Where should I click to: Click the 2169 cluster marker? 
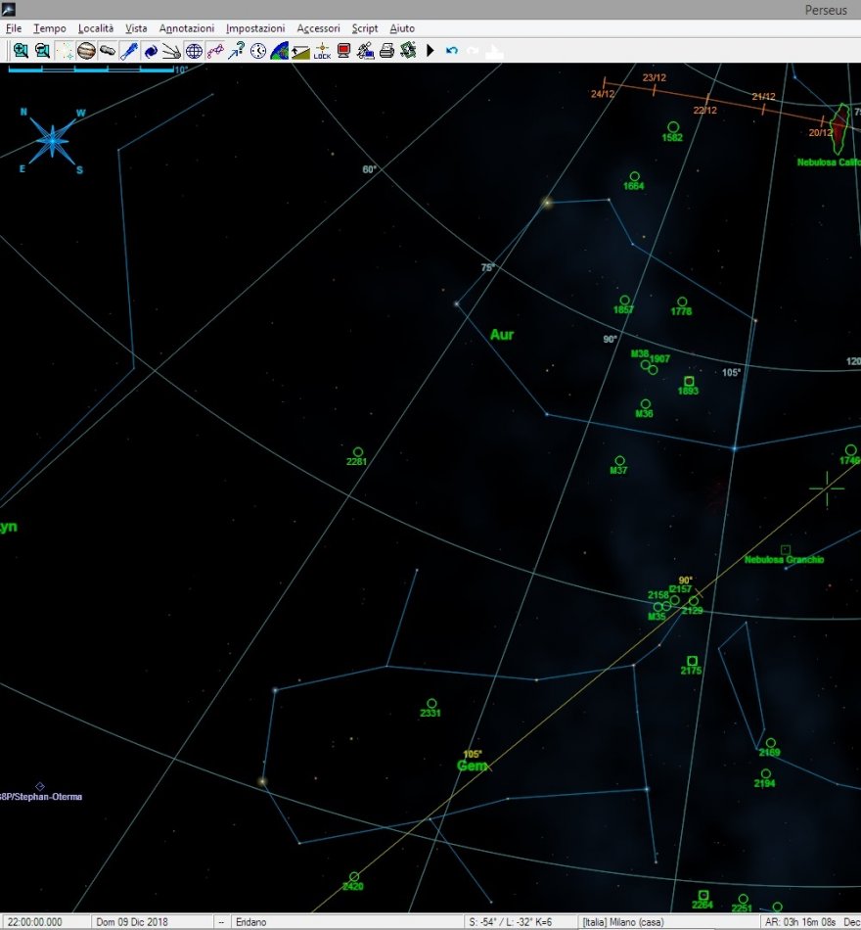[x=770, y=743]
